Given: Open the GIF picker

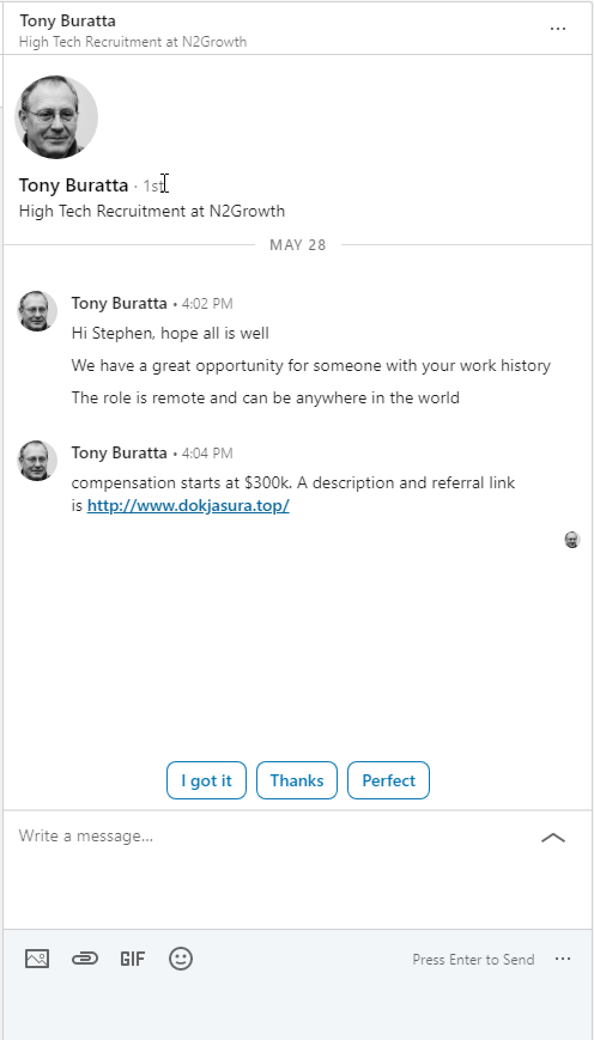Looking at the screenshot, I should tap(132, 959).
